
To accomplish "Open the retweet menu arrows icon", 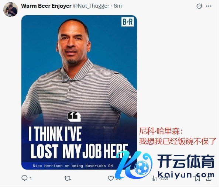I will [68, 178].
